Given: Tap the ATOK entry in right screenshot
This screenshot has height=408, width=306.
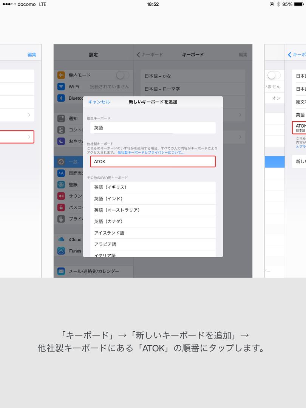Looking at the screenshot, I should point(299,128).
